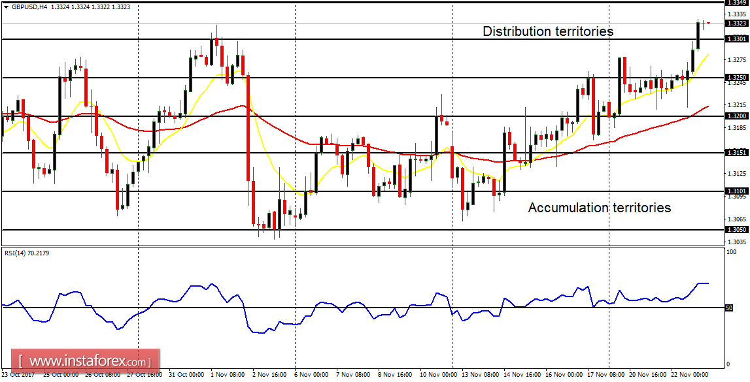750x382 pixels.
Task: Click the 27 Oct 16:00 time axis label
Action: 143,375
